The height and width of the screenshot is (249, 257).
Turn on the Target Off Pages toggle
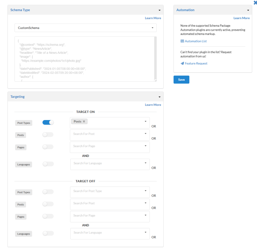coord(48,216)
